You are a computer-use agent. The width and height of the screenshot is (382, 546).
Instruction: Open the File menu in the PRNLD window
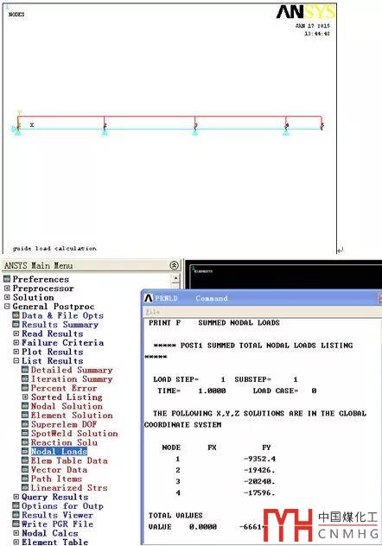[x=152, y=312]
